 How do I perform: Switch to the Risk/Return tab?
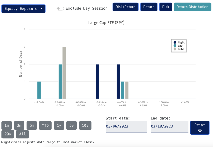point(126,7)
